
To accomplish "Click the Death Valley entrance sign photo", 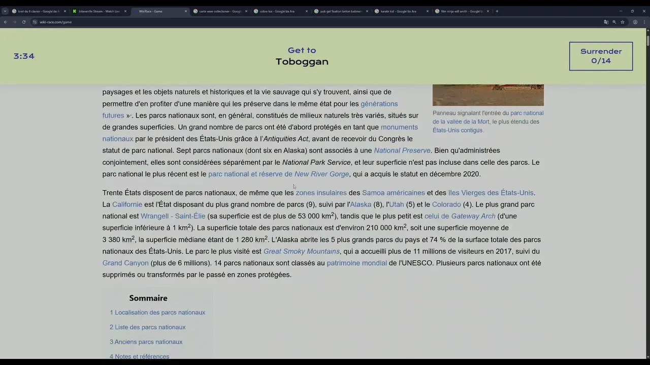I will pos(488,95).
